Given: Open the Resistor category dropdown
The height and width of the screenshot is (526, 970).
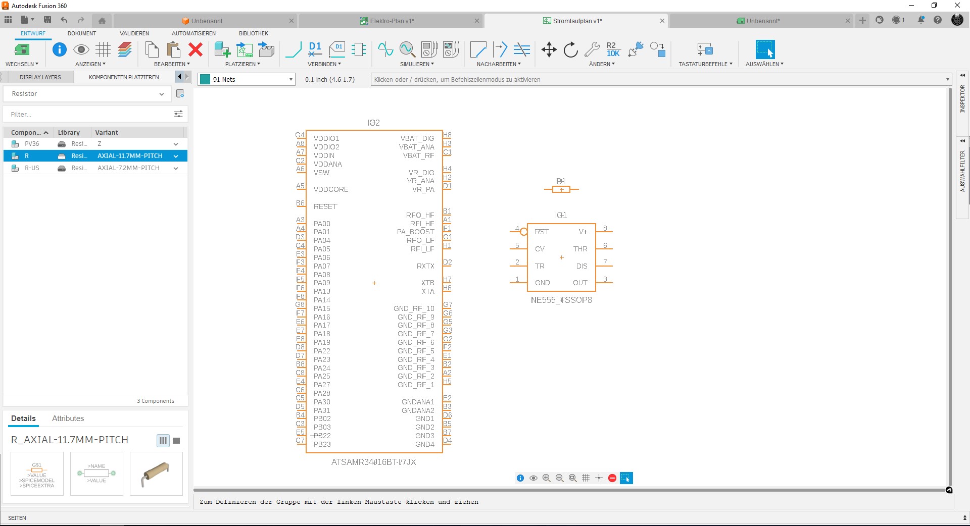Looking at the screenshot, I should pyautogui.click(x=87, y=94).
